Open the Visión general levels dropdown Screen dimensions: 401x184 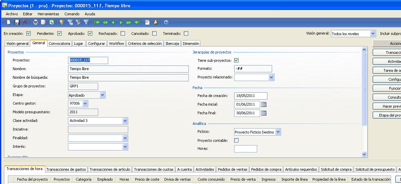(x=373, y=34)
